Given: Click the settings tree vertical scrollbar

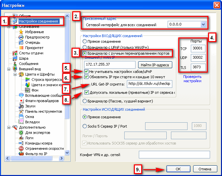Looking at the screenshot, I should click(67, 83).
